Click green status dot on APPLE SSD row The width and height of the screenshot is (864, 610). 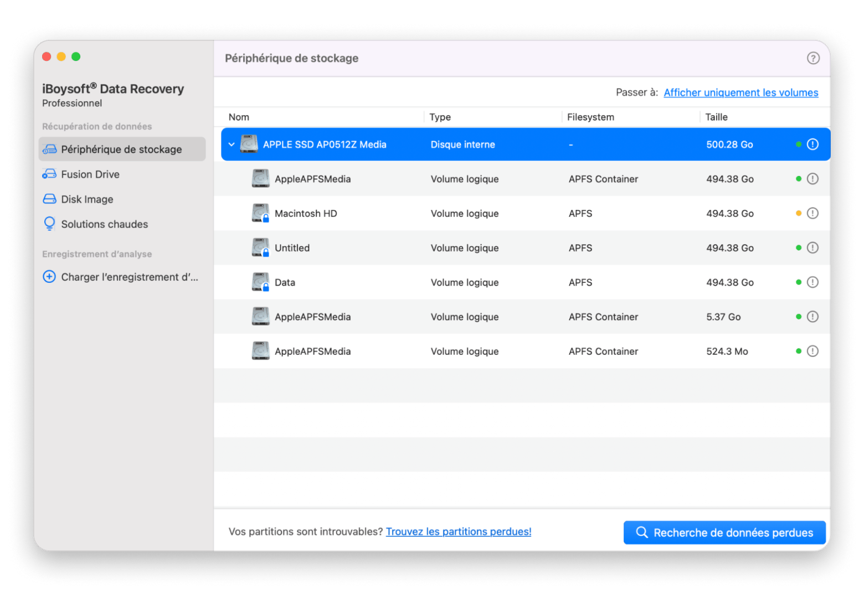point(799,144)
